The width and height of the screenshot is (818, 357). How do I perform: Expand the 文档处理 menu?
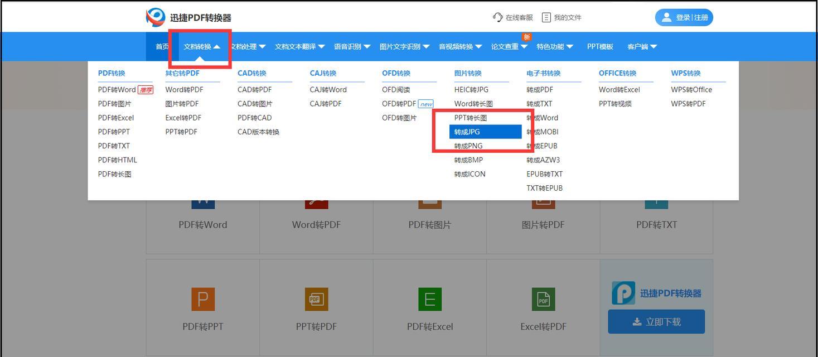coord(248,46)
